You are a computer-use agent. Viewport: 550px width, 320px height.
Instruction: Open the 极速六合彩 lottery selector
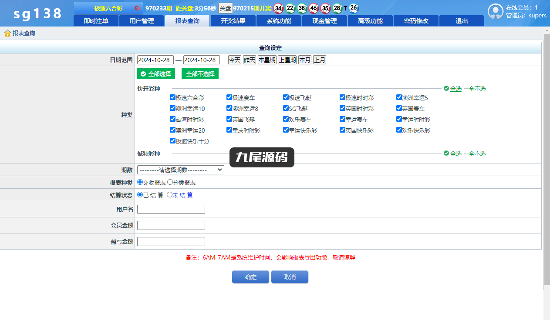(108, 8)
